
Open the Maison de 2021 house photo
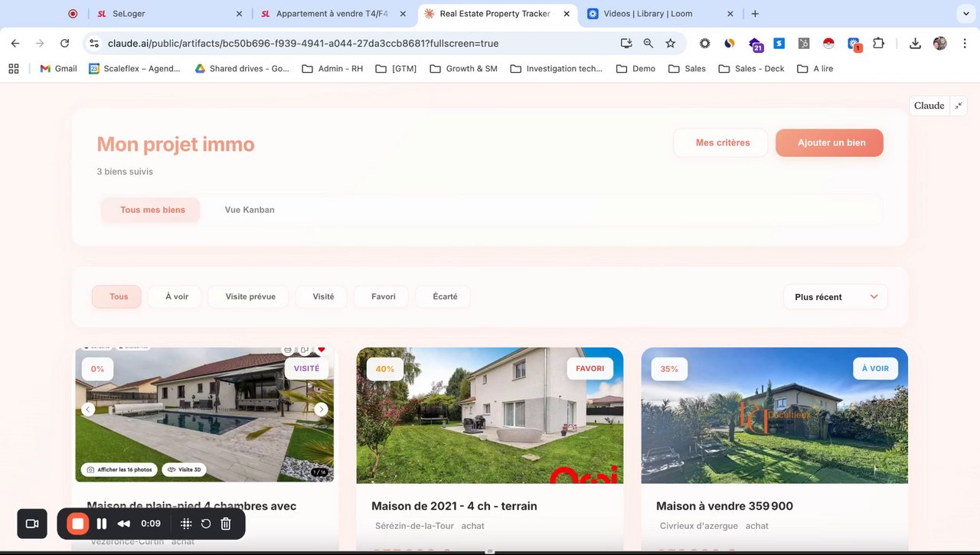[x=490, y=416]
